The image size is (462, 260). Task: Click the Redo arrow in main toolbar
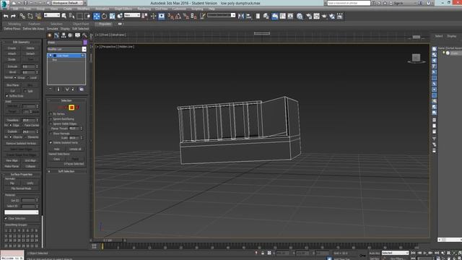[13, 16]
